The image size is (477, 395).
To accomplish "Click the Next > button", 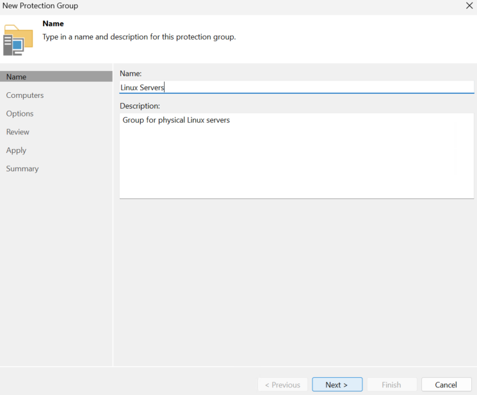I will (x=337, y=385).
